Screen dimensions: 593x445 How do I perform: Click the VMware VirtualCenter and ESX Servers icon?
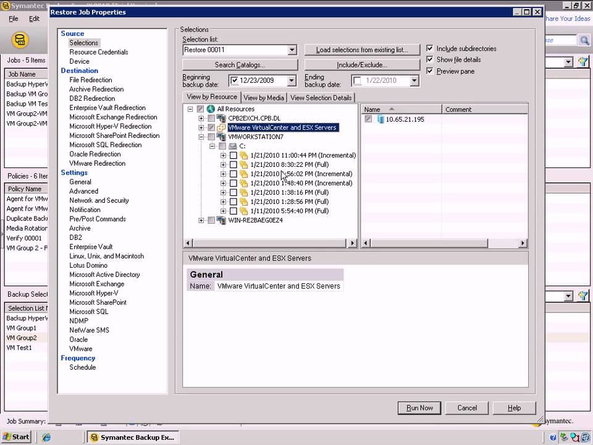(222, 127)
